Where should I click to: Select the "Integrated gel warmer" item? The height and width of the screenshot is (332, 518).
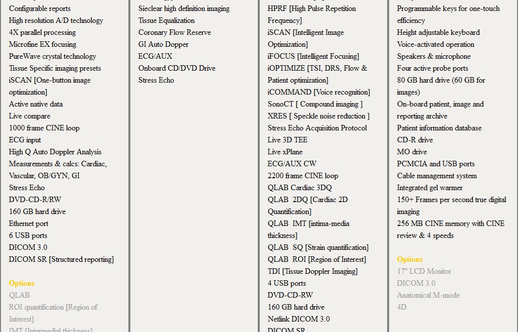[429, 188]
